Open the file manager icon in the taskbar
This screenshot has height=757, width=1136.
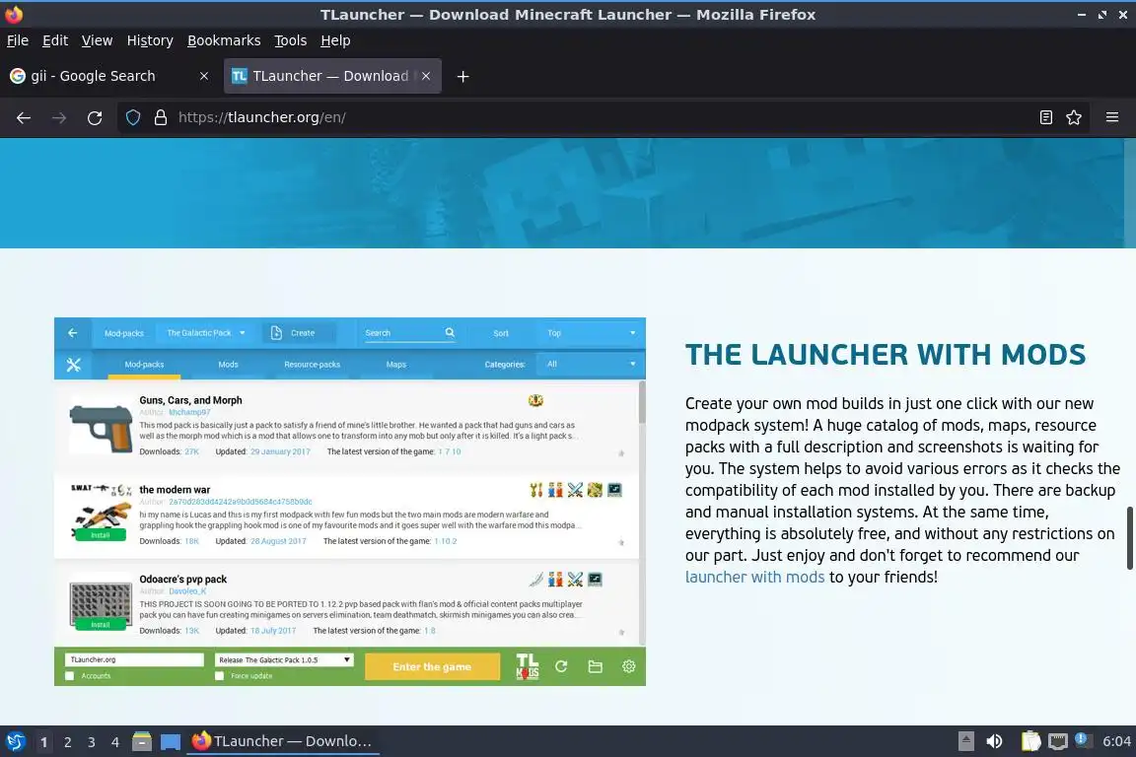tap(142, 741)
